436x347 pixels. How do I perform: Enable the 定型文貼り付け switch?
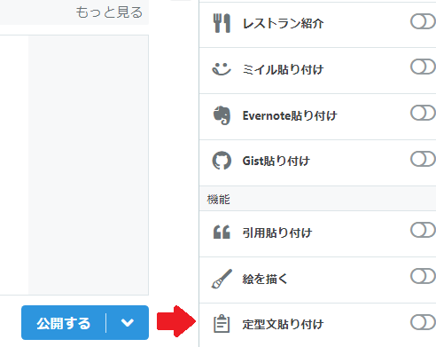(423, 322)
